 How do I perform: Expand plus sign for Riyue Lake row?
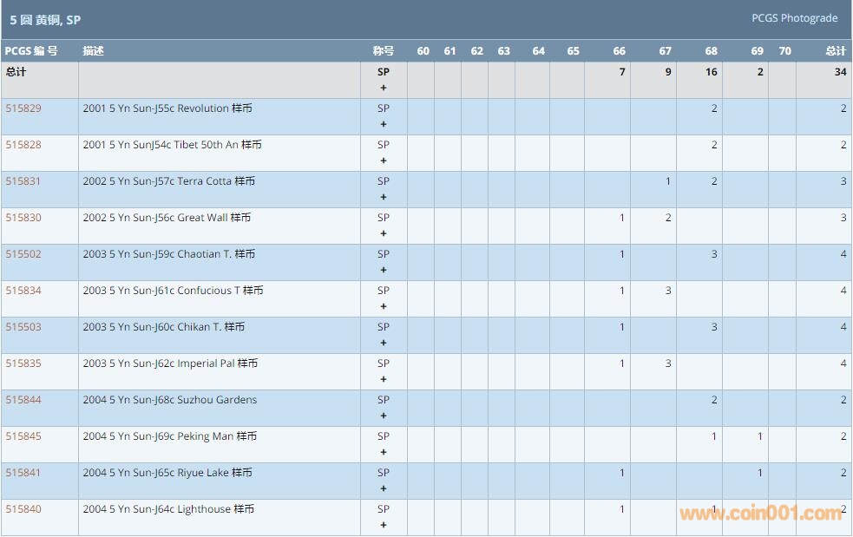[384, 488]
